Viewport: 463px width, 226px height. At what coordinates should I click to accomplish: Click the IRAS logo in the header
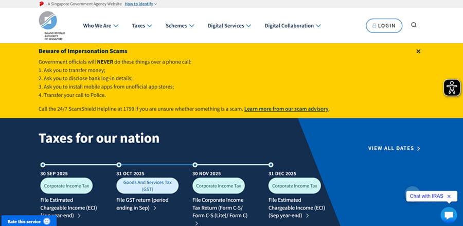[48, 25]
